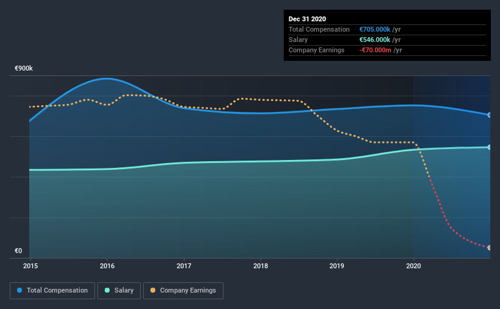
Task: Click the orange Company Earnings legend dot
Action: coord(153,290)
